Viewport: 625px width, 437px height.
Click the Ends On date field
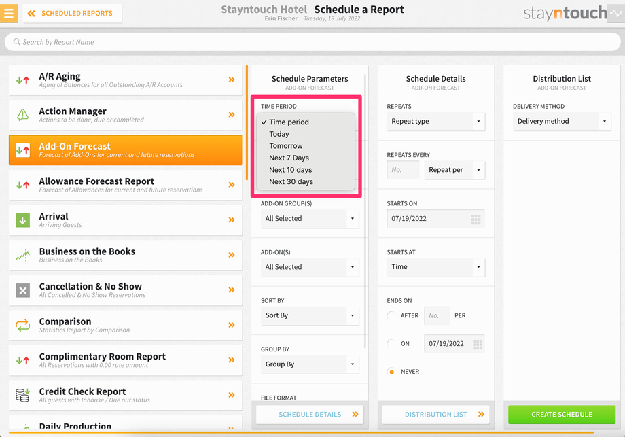(454, 344)
